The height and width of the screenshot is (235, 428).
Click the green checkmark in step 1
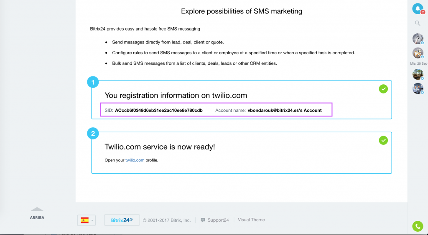tap(383, 89)
